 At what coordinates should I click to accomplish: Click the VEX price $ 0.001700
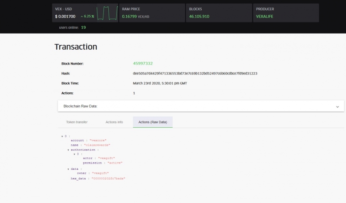tap(65, 17)
